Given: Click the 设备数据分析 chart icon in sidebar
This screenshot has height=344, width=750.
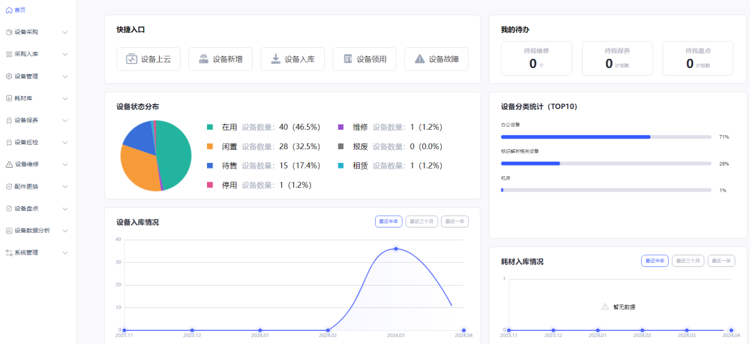Looking at the screenshot, I should (8, 231).
